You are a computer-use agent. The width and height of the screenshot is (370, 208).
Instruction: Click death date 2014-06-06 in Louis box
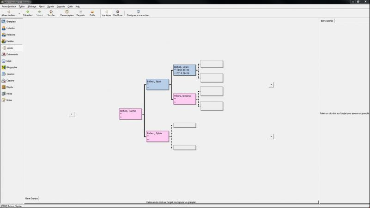click(183, 73)
